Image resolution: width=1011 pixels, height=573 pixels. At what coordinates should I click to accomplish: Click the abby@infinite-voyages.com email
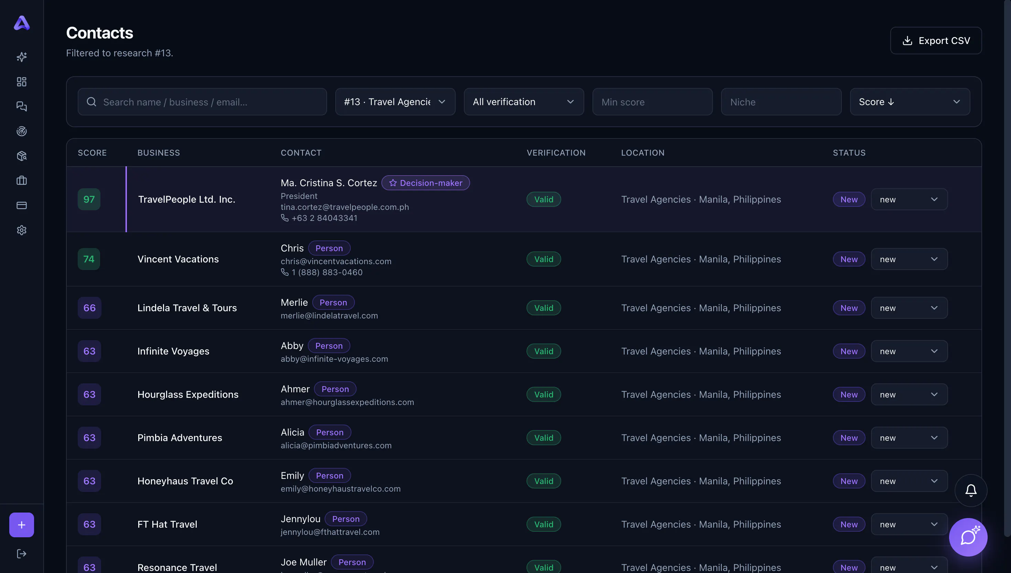(x=334, y=359)
